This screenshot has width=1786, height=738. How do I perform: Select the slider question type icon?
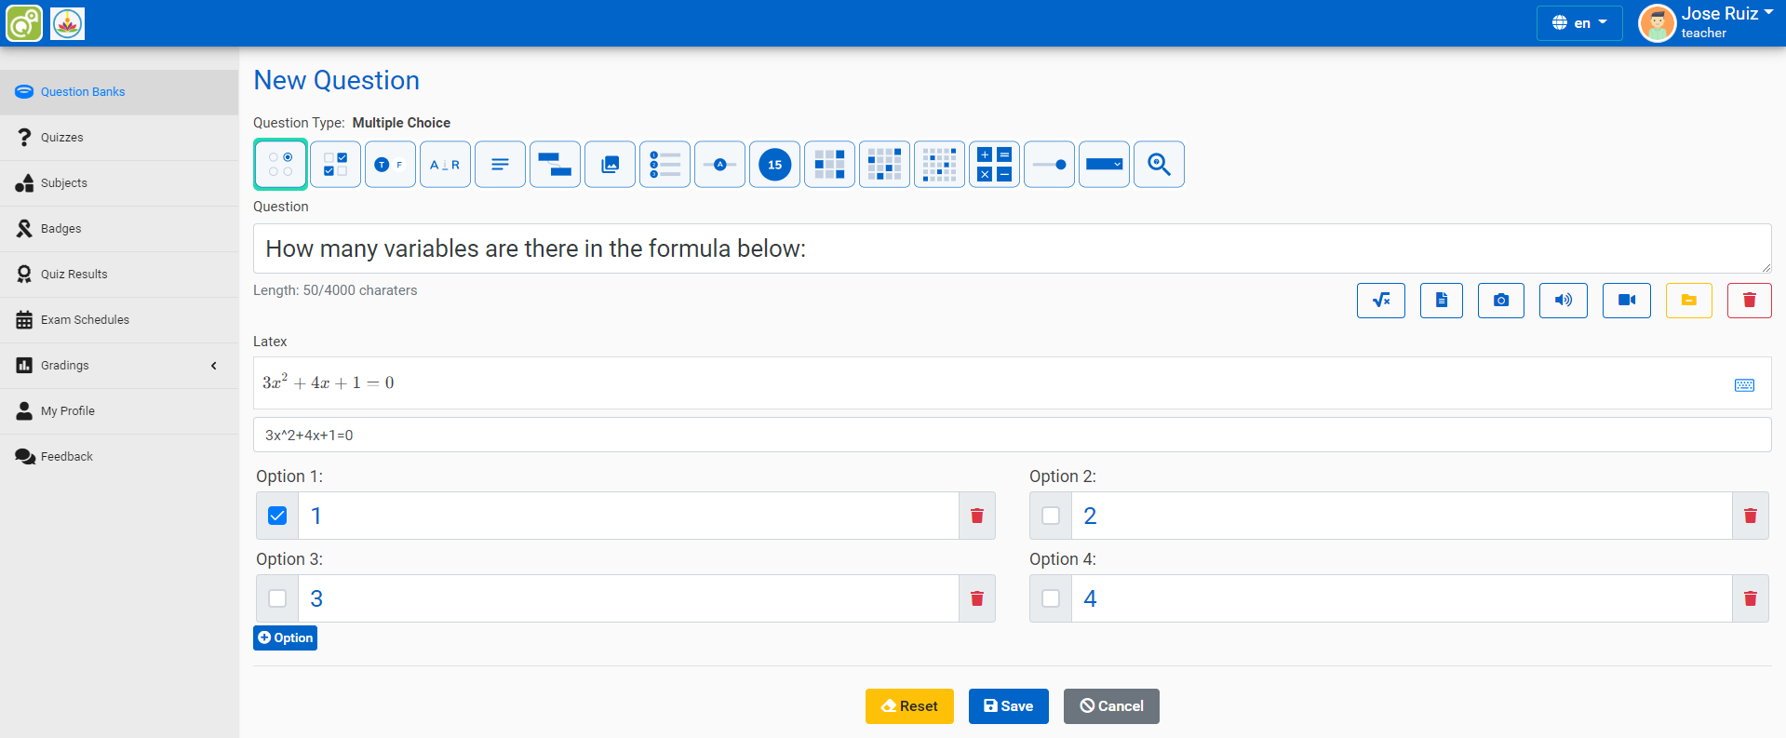click(1049, 165)
